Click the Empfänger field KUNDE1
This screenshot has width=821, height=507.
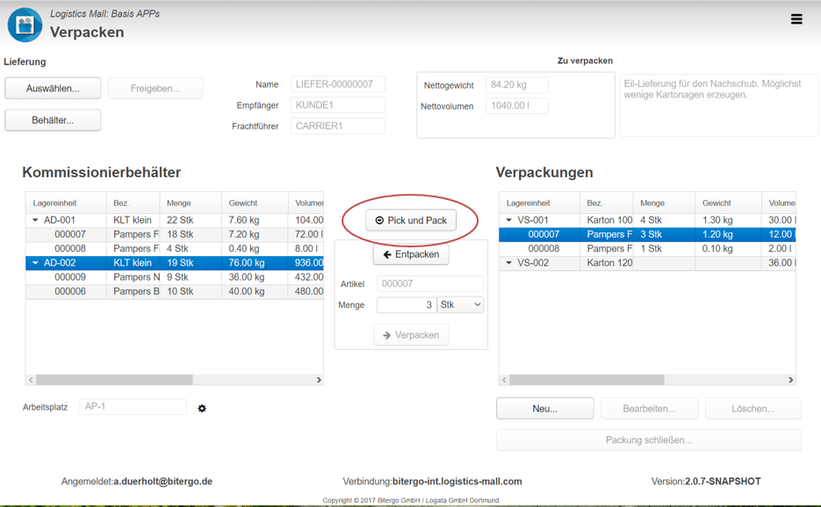tap(338, 105)
